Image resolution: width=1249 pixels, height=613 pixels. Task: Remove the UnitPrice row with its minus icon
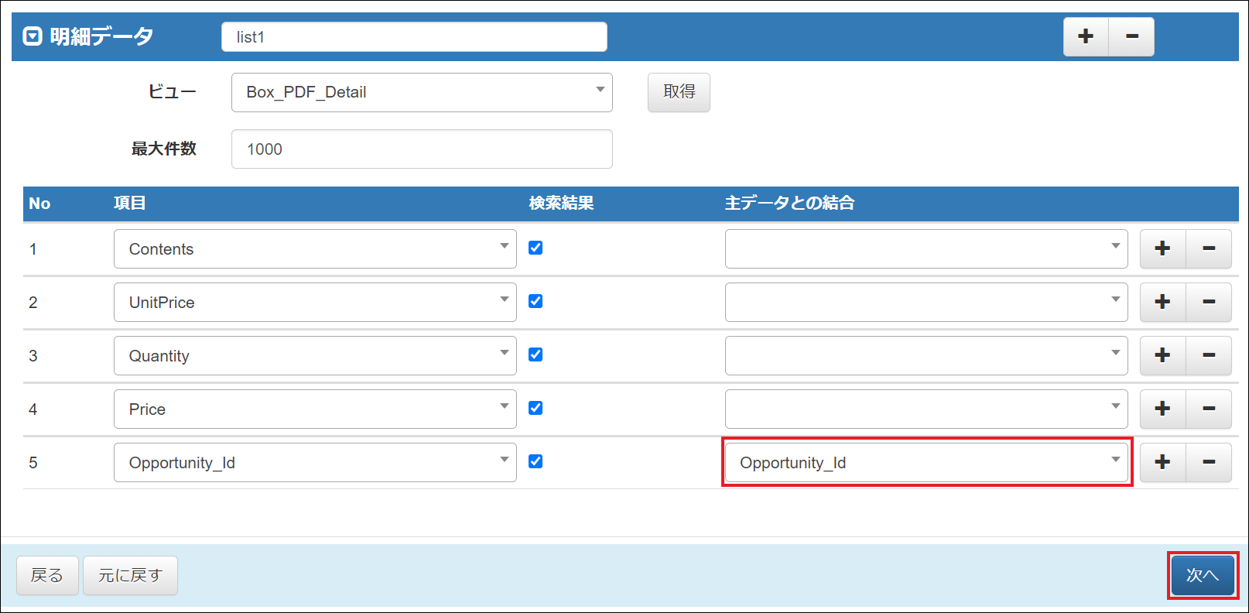1208,302
